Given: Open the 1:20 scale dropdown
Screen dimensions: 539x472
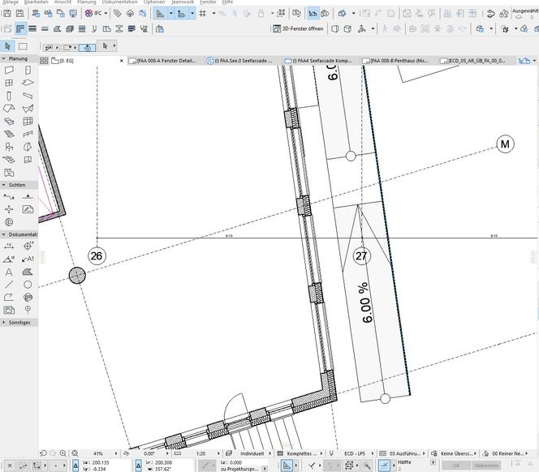Looking at the screenshot, I should coord(203,453).
